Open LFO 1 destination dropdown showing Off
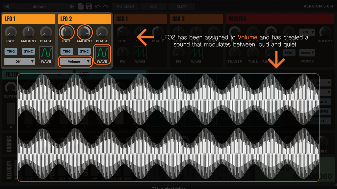Viewport: 337px width, 189px height. point(19,61)
